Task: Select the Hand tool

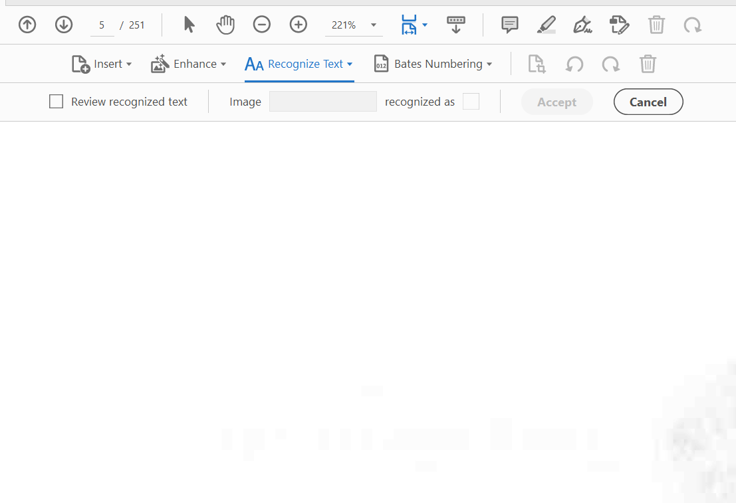Action: point(225,25)
